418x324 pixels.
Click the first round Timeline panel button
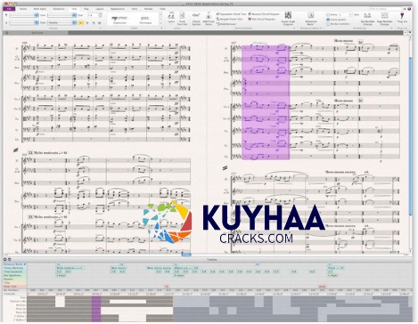coord(5,260)
